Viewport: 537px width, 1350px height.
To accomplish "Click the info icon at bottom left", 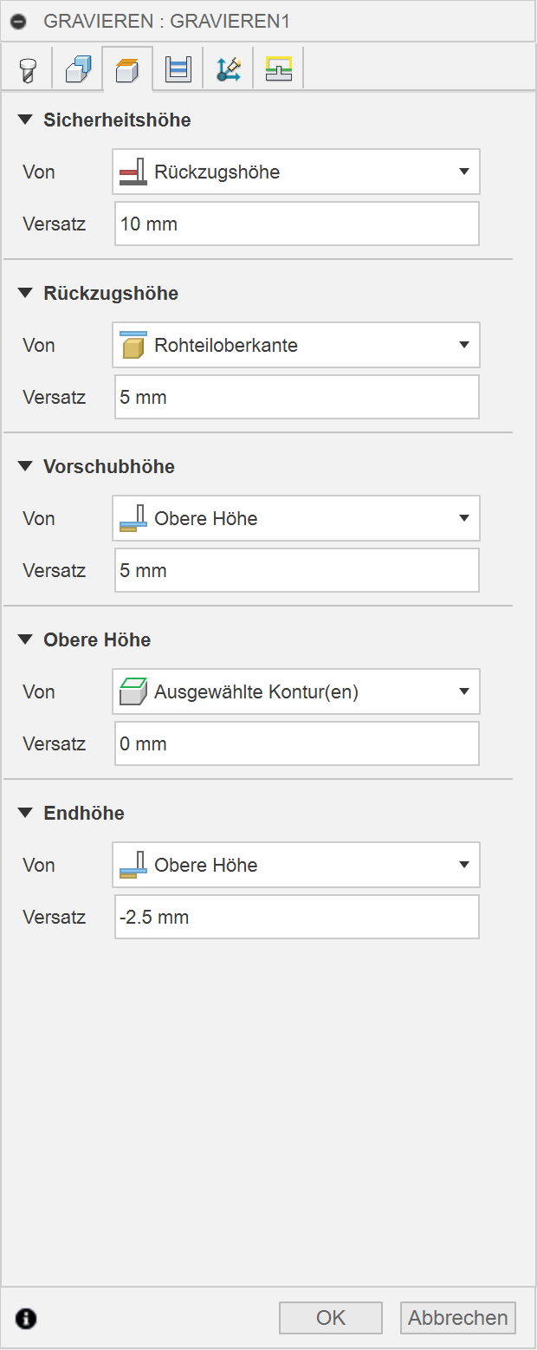I will pos(27,1319).
